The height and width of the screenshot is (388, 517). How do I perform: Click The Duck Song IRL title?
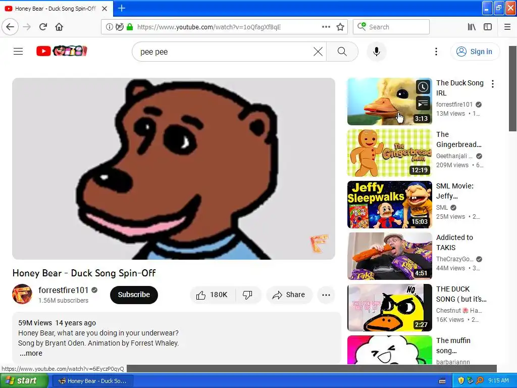(x=459, y=88)
